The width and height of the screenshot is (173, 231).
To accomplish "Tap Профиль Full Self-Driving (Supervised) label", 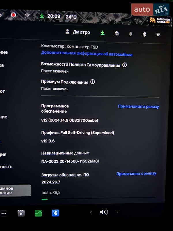I will (x=78, y=133).
